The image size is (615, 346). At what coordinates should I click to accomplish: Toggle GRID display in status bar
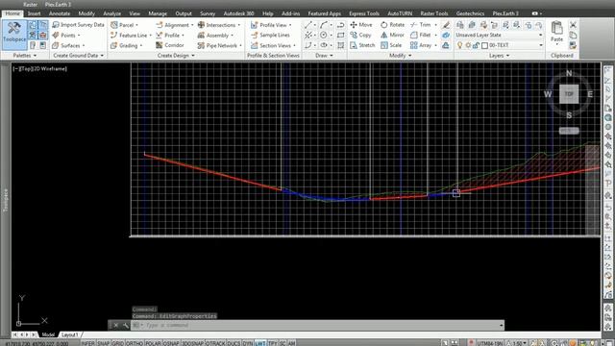click(x=117, y=343)
